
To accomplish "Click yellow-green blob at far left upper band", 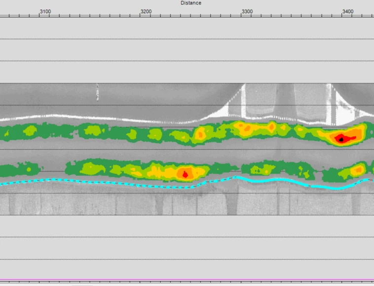I will click(30, 130).
